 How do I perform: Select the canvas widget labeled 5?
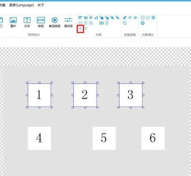point(104,138)
